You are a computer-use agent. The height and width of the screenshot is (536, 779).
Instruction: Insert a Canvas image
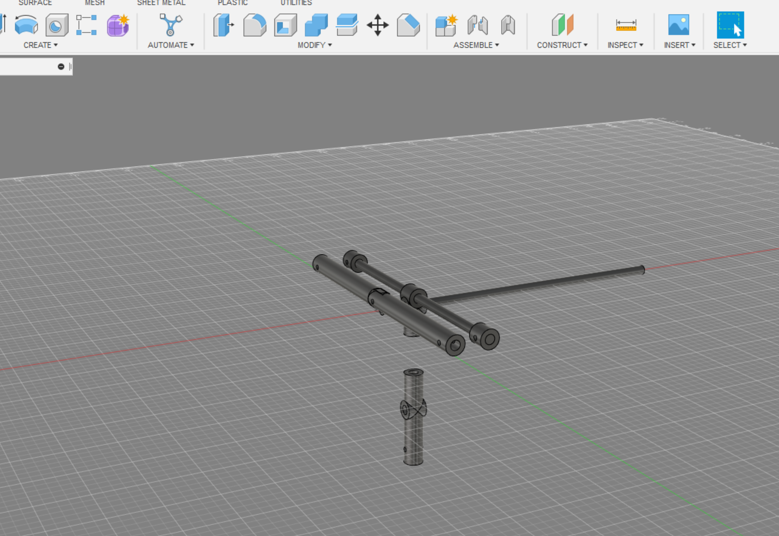pyautogui.click(x=679, y=25)
